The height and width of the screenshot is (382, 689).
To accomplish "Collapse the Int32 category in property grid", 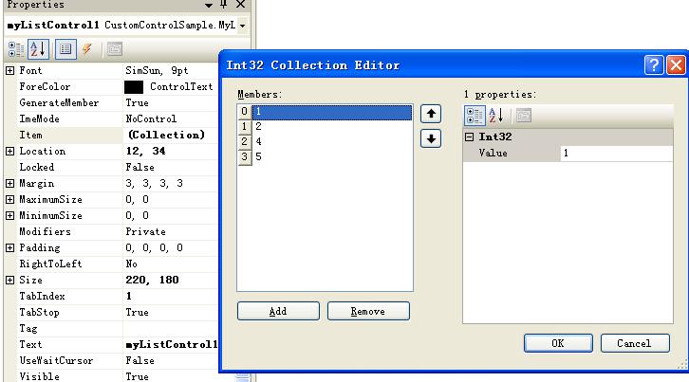I will click(469, 137).
